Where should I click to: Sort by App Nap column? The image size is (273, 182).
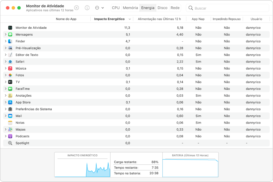tap(198, 19)
